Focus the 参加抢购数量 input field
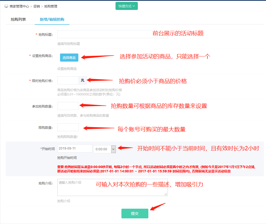The height and width of the screenshot is (224, 266). coord(68,106)
